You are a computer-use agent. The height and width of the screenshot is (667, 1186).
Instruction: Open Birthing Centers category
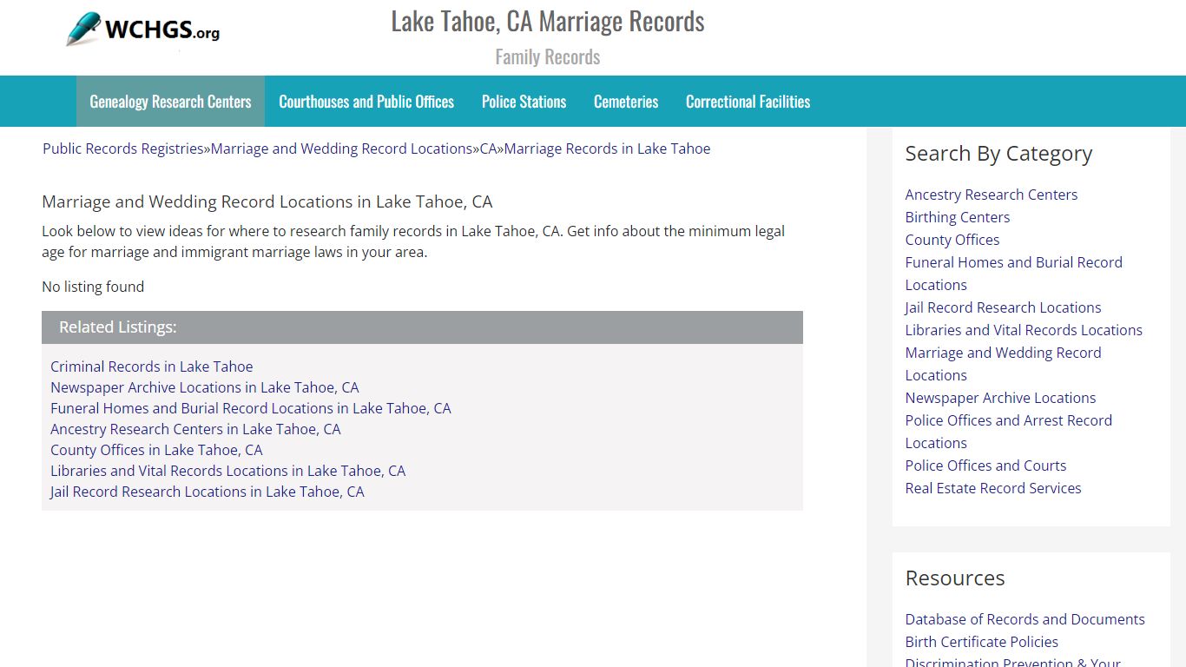[958, 217]
